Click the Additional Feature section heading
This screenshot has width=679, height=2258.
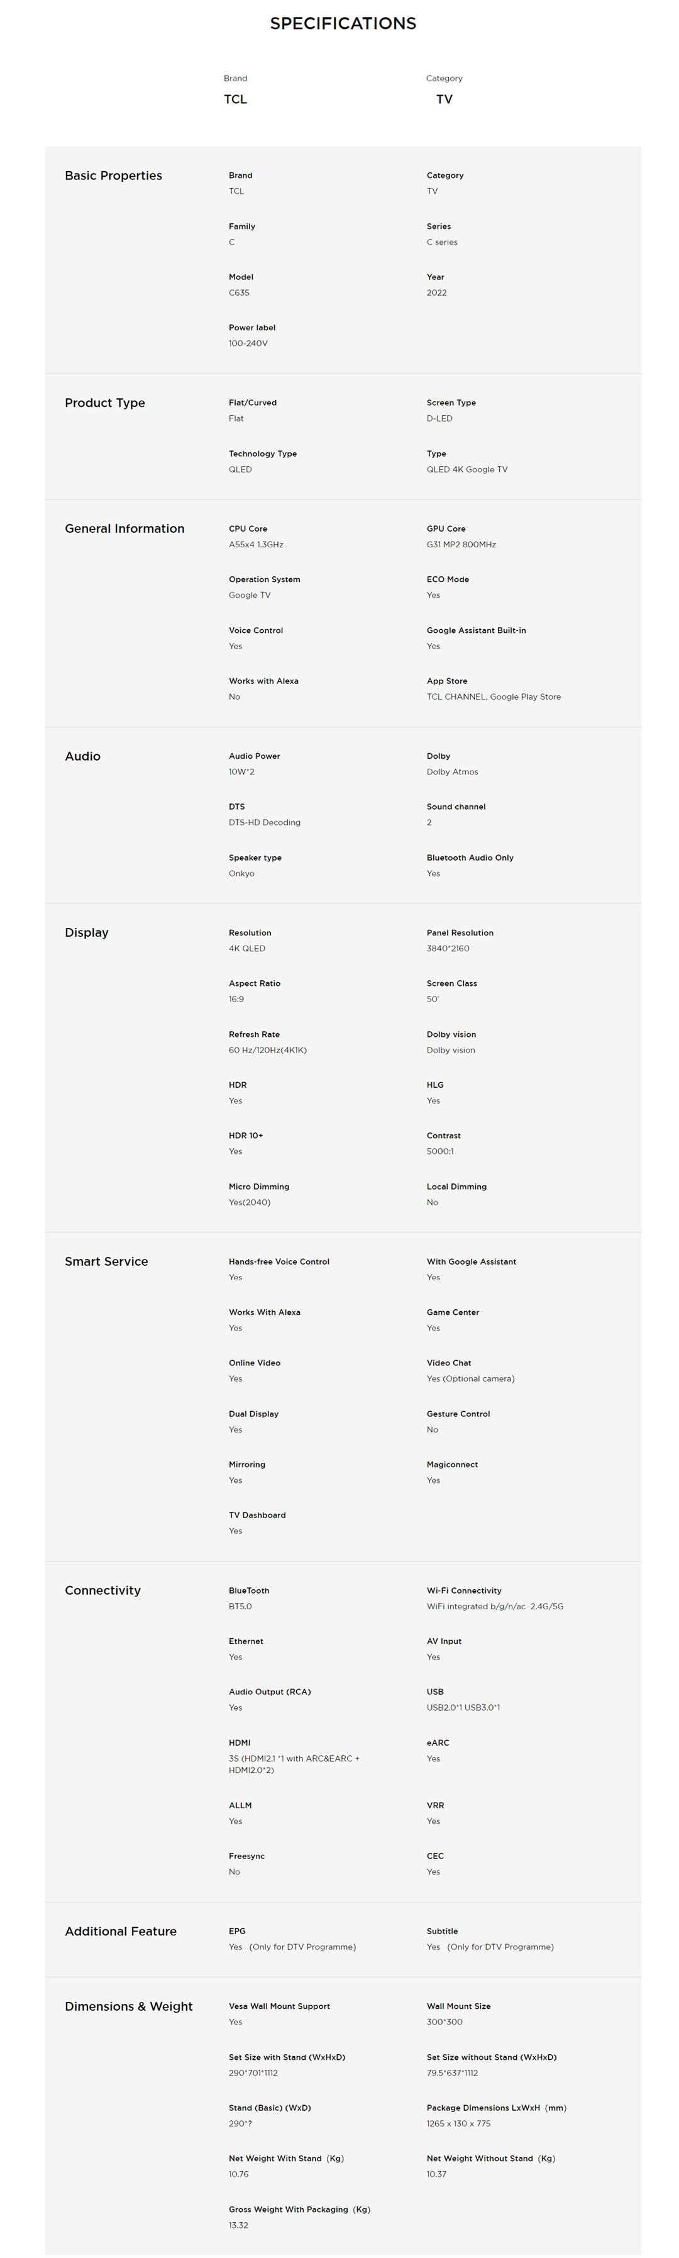click(120, 1931)
